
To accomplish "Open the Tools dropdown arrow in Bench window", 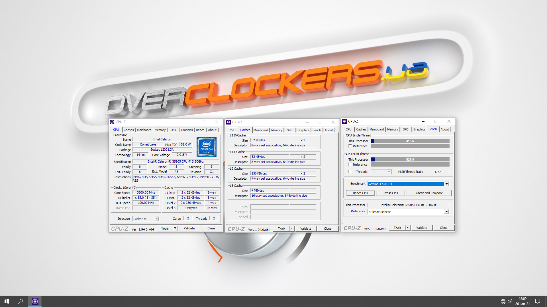I will (x=408, y=228).
